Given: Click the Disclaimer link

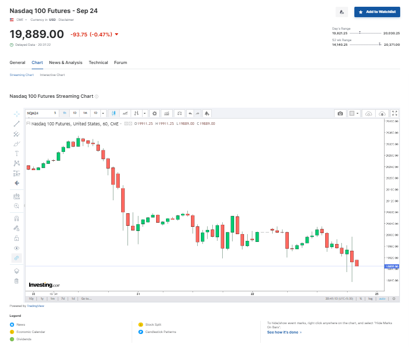Looking at the screenshot, I should tap(66, 20).
